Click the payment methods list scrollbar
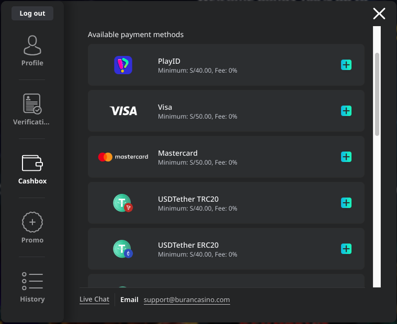The width and height of the screenshot is (397, 324). pyautogui.click(x=377, y=94)
